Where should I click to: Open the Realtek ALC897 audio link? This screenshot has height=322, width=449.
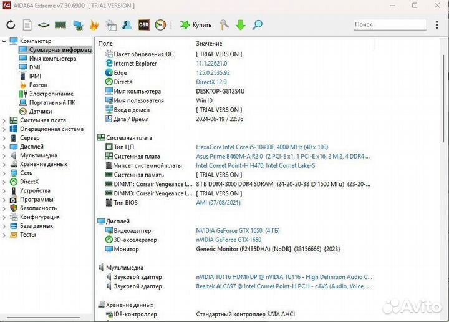(x=284, y=286)
